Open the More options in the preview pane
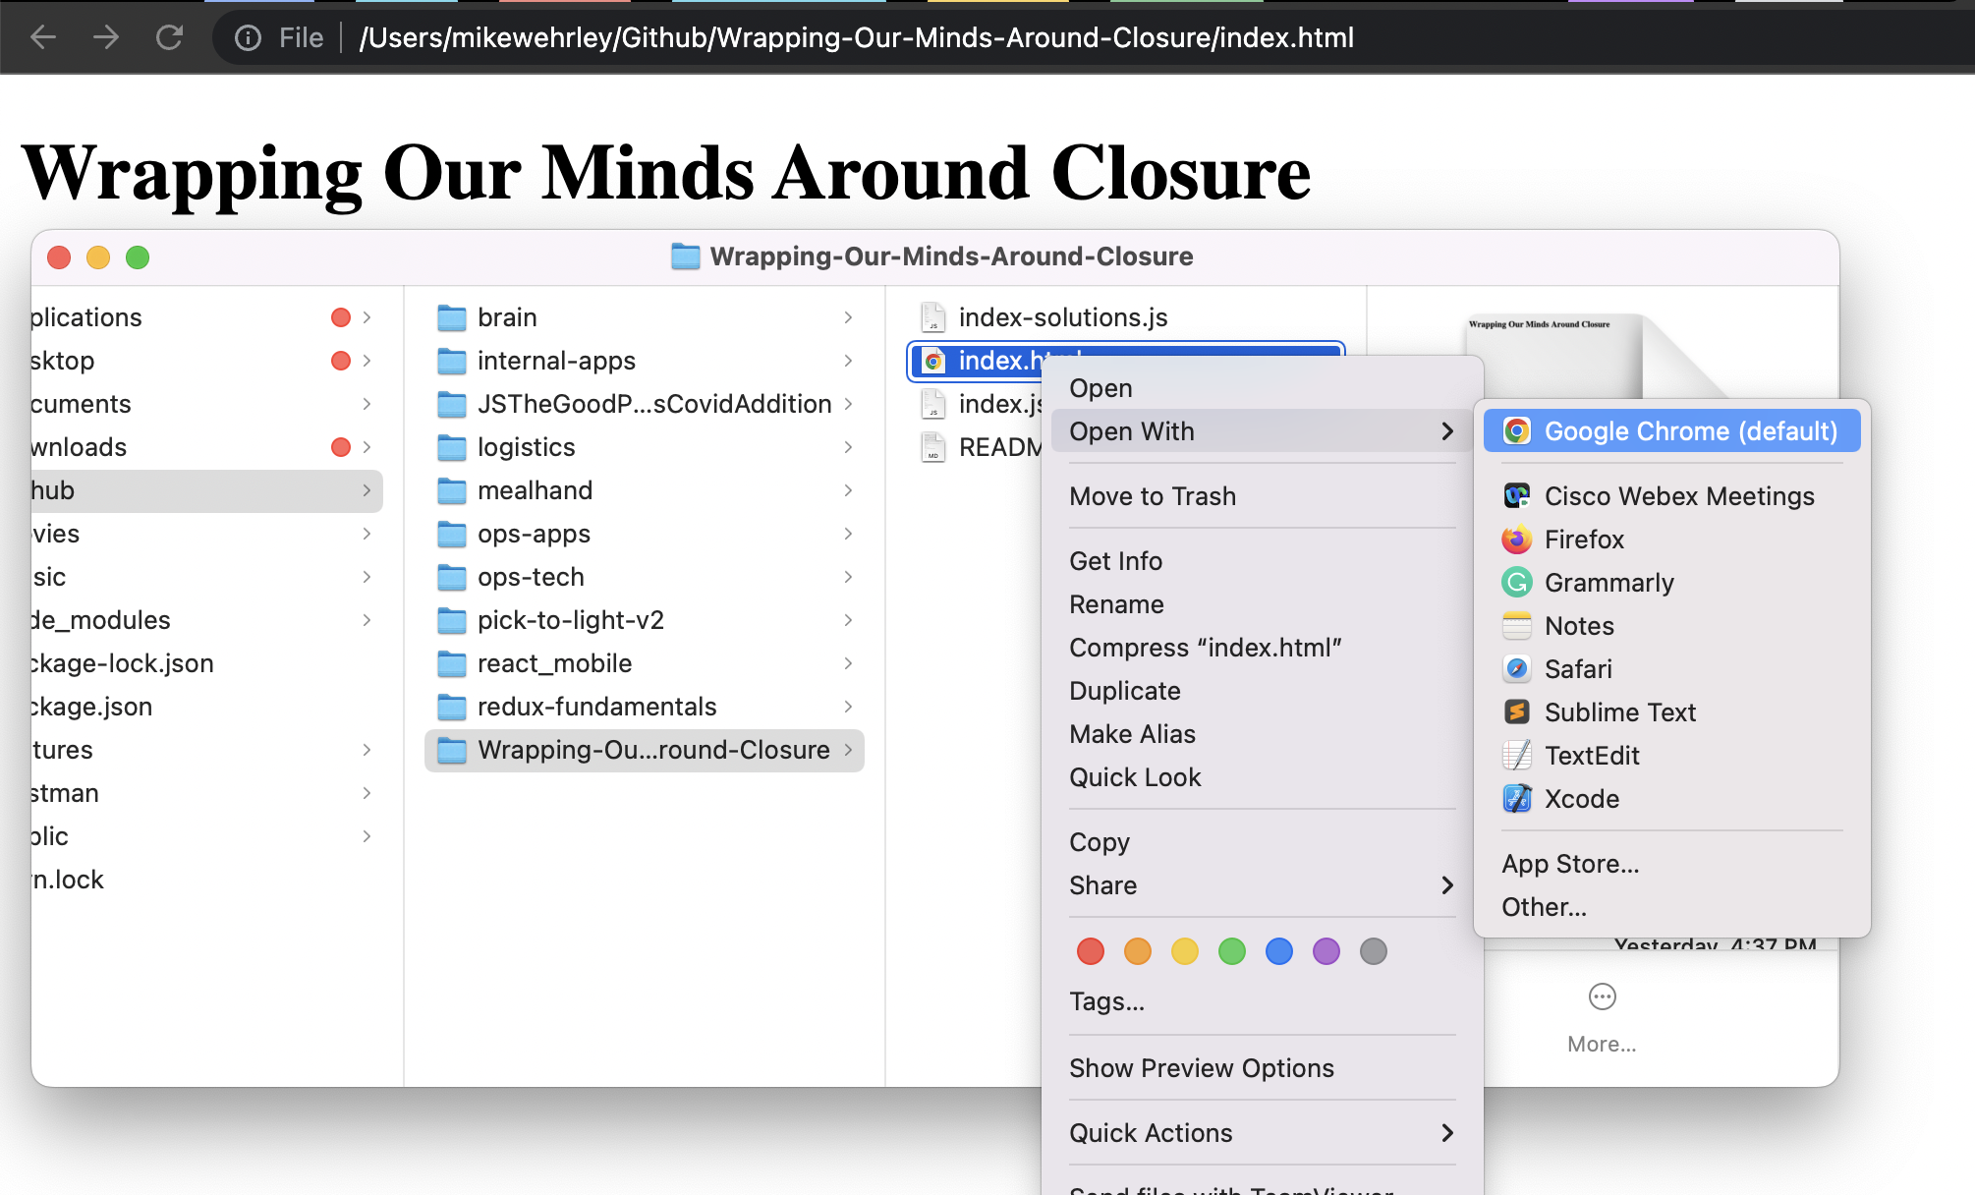Viewport: 1975px width, 1195px height. pos(1602,996)
